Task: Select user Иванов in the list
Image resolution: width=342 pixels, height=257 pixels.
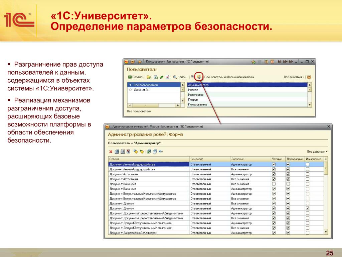Action: (247, 90)
